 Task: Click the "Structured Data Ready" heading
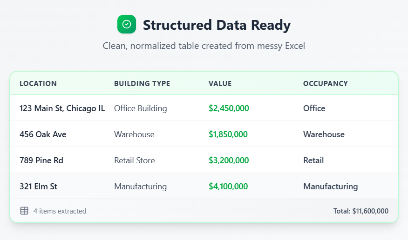217,25
